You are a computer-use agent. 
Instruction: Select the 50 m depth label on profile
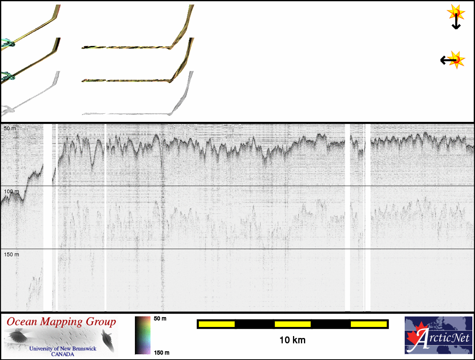click(10, 129)
